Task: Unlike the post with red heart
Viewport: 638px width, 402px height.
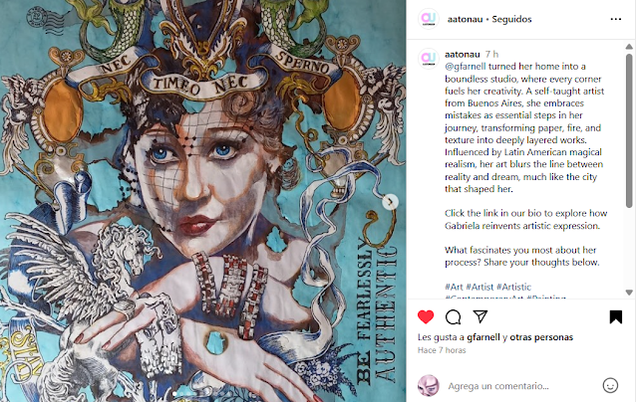Action: (426, 316)
